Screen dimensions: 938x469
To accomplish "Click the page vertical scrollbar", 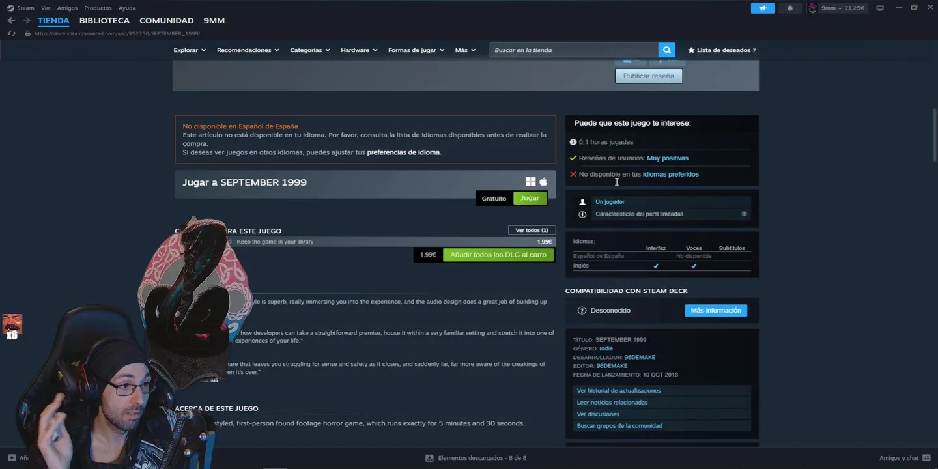I will tap(935, 134).
